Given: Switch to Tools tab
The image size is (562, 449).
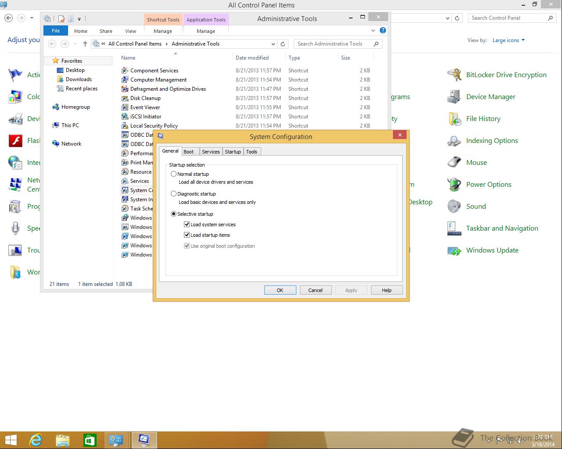Looking at the screenshot, I should (252, 152).
